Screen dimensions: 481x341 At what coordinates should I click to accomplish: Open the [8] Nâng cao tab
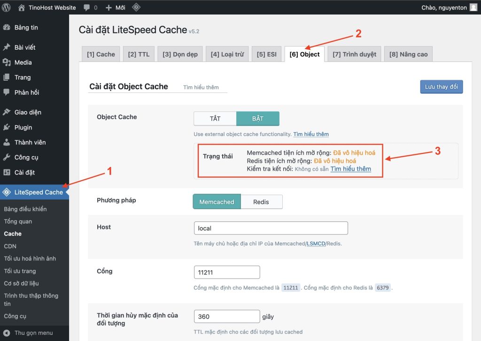click(x=408, y=54)
